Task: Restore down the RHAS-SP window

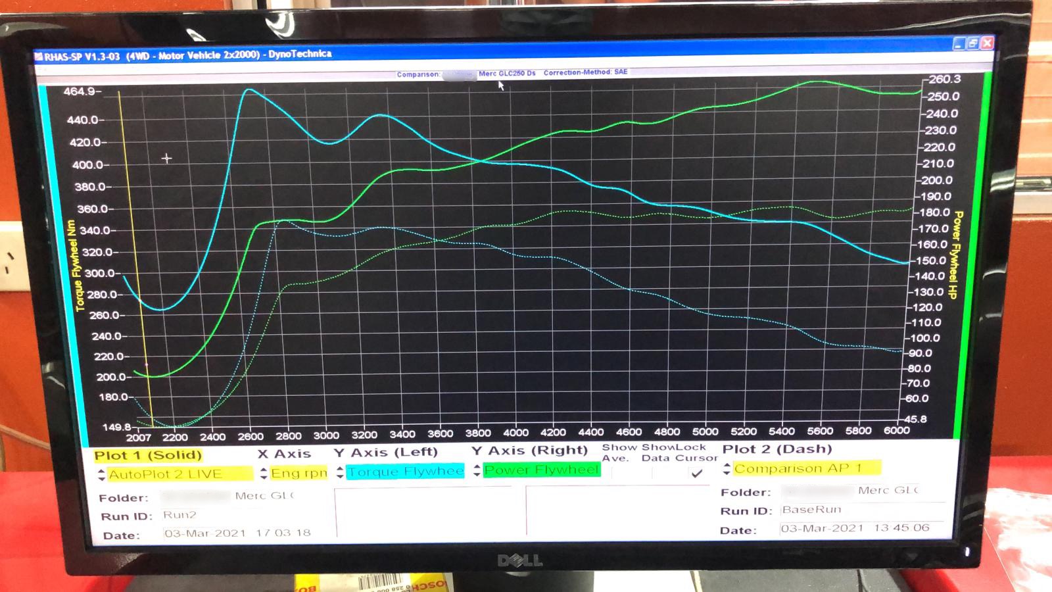Action: 973,43
